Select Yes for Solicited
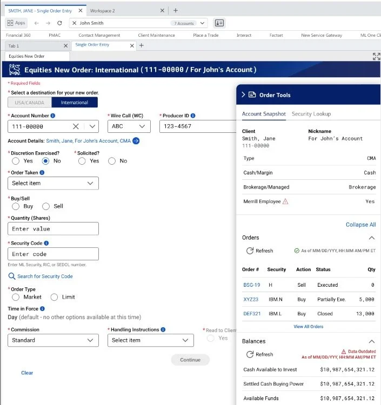Viewport: 381px width, 405px height. (82, 161)
